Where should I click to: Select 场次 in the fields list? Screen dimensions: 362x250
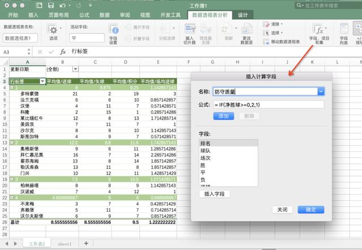229,158
